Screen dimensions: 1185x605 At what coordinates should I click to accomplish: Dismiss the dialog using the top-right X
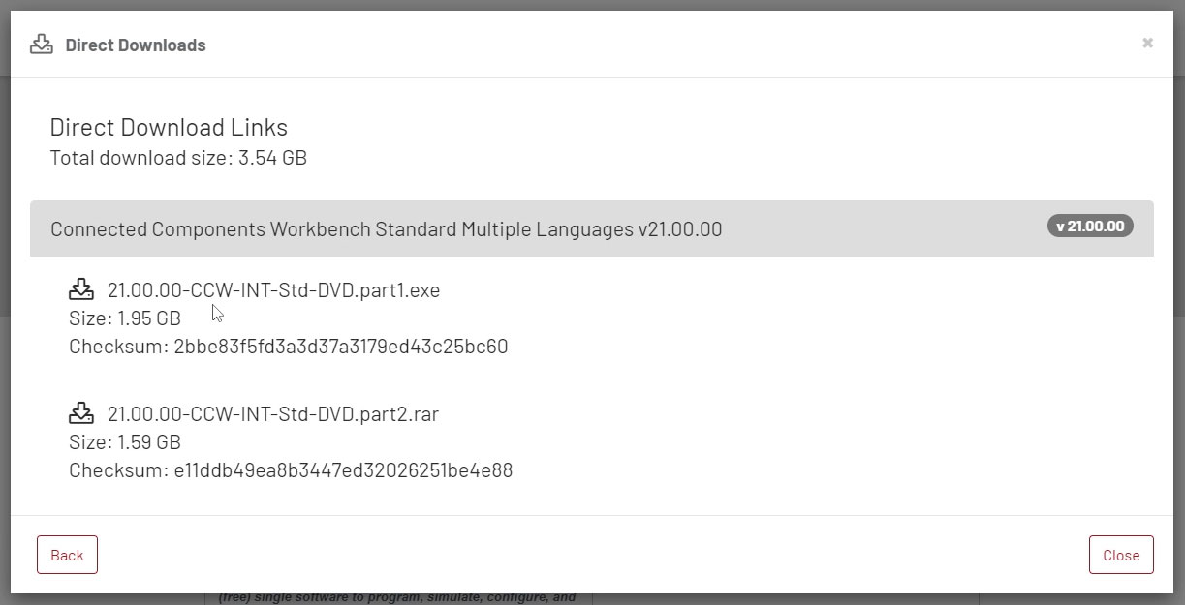(x=1147, y=43)
